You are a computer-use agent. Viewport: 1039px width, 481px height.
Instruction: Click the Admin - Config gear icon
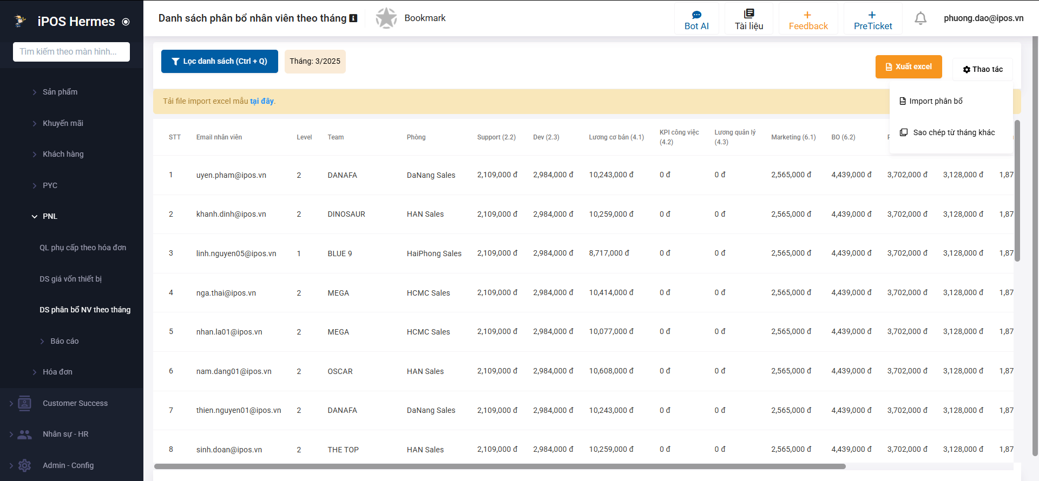pos(24,465)
